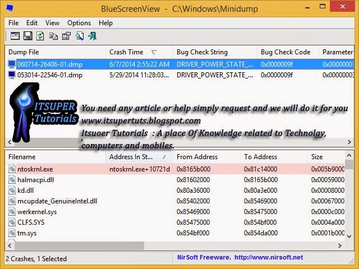
Task: Refresh the crash list via toolbar icon
Action: (x=40, y=36)
